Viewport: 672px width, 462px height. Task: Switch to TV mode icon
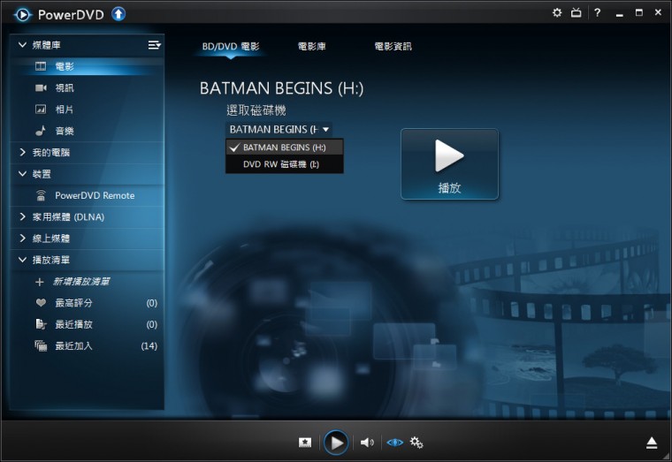tap(577, 12)
